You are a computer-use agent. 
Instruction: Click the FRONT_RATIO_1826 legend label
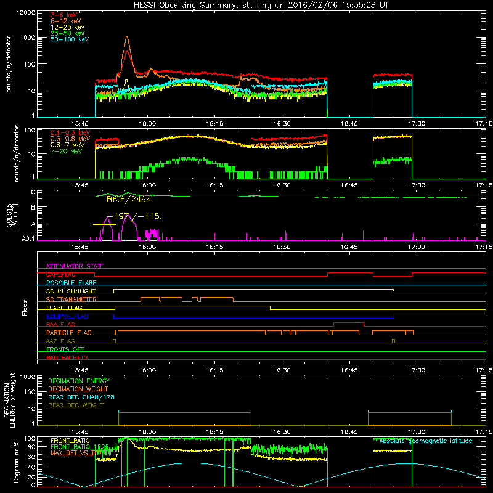pyautogui.click(x=79, y=447)
